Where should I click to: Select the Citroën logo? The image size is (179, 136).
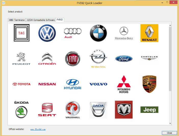click(47, 59)
